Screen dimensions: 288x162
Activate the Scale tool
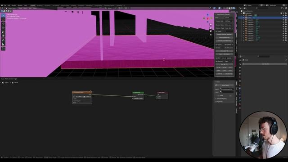(3, 32)
